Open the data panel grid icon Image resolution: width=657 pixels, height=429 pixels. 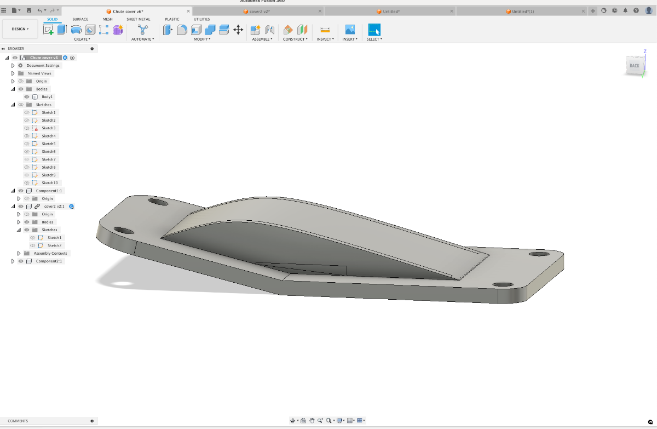tap(4, 10)
